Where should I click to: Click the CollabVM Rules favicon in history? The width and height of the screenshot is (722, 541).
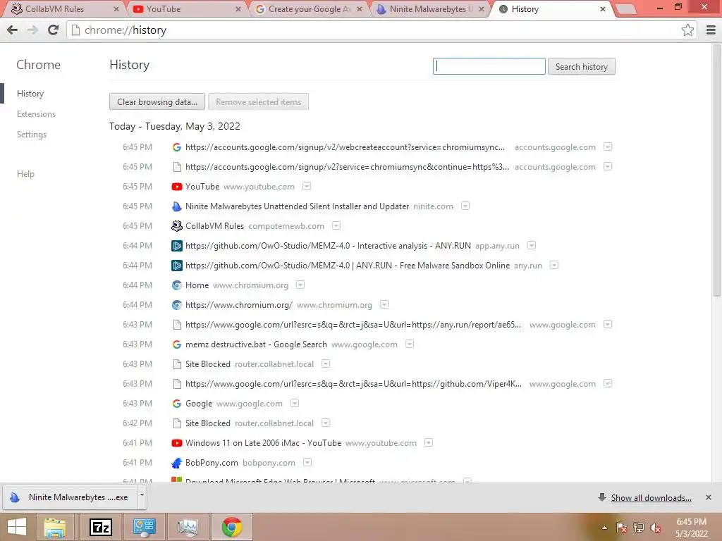(x=177, y=226)
